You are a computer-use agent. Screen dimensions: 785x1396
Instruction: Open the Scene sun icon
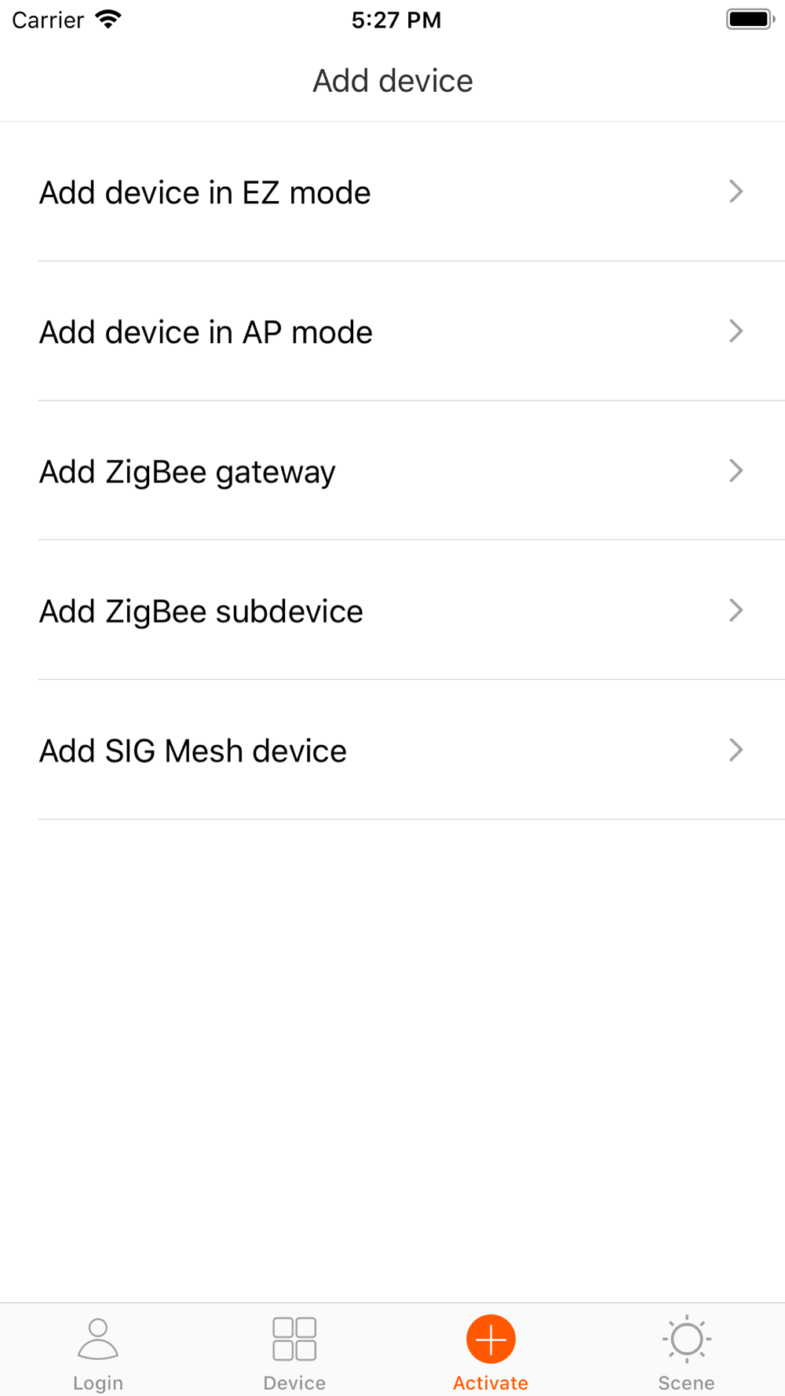tap(687, 1339)
